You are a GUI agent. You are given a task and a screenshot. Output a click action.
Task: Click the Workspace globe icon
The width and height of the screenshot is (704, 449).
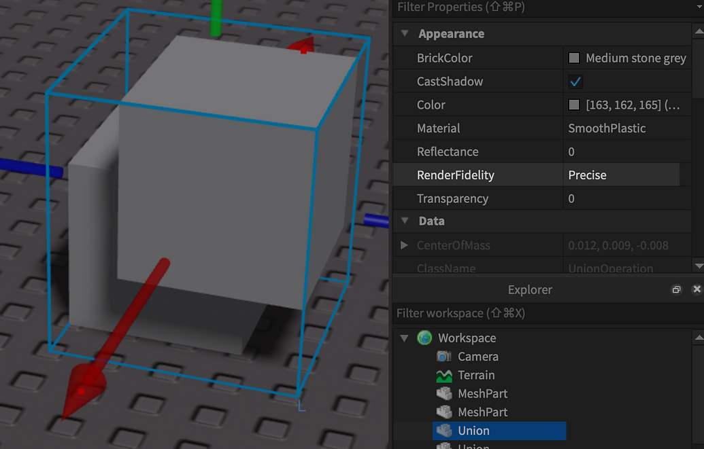424,338
